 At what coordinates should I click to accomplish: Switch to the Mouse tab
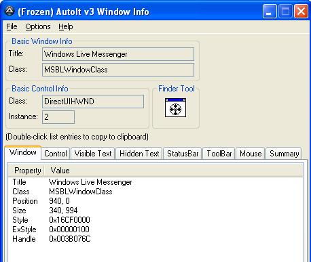251,154
